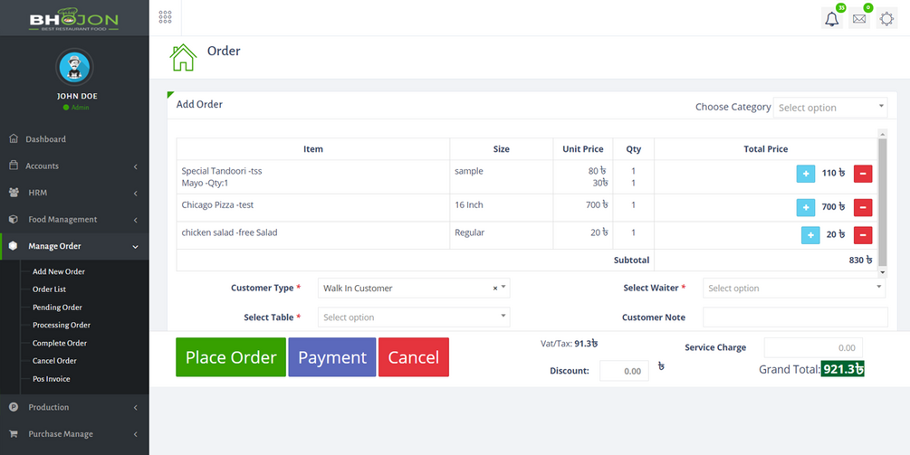Image resolution: width=910 pixels, height=455 pixels.
Task: Open Pos Invoice page
Action: coord(51,379)
